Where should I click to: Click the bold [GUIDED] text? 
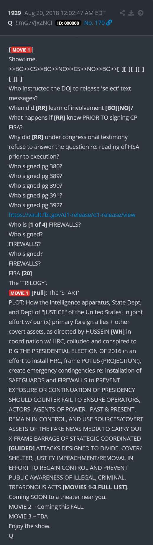tap(22, 448)
